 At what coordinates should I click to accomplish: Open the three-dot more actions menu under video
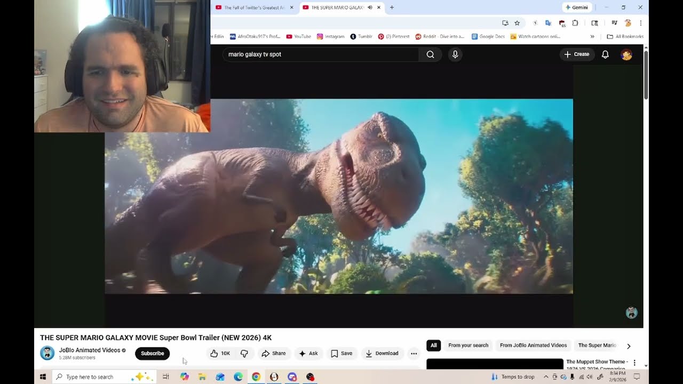414,354
